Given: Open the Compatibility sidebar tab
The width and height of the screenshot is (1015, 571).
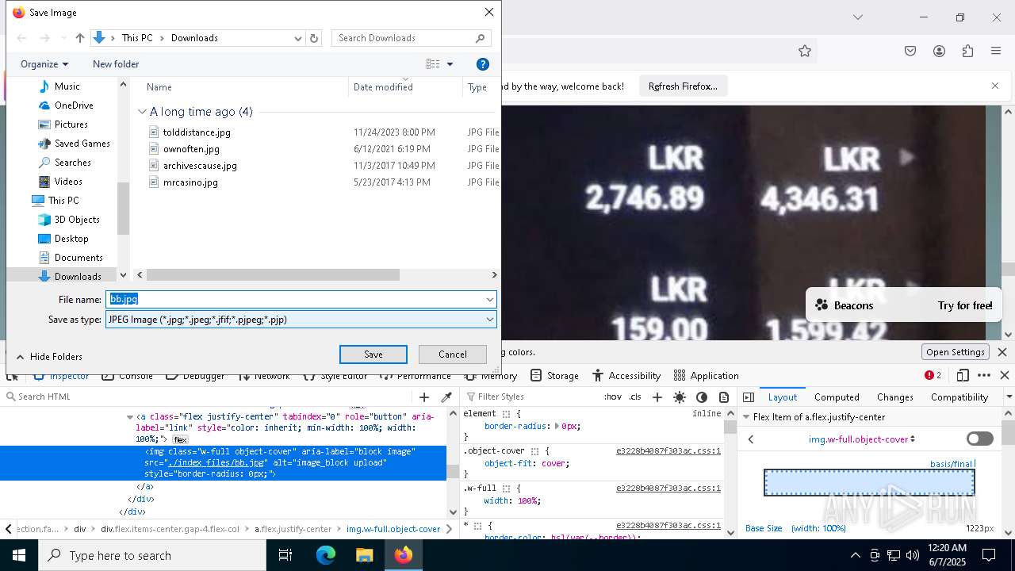Looking at the screenshot, I should [959, 397].
